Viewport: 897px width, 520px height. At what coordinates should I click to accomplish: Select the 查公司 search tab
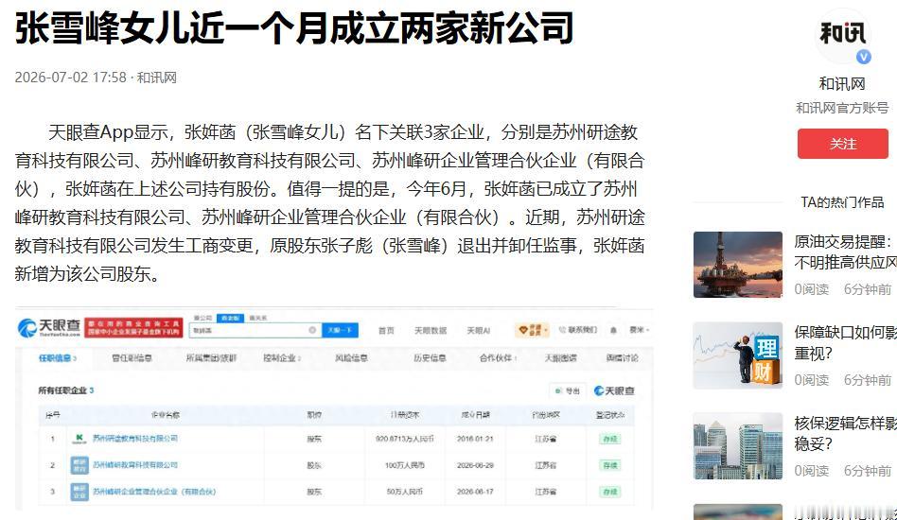[203, 318]
